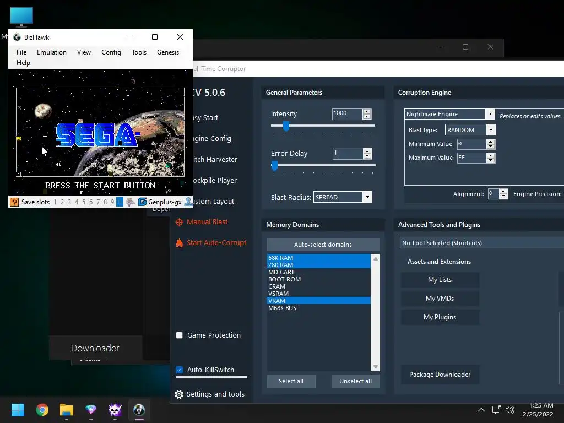Image resolution: width=564 pixels, height=423 pixels.
Task: Select 68K RAM in memory domains
Action: 319,258
